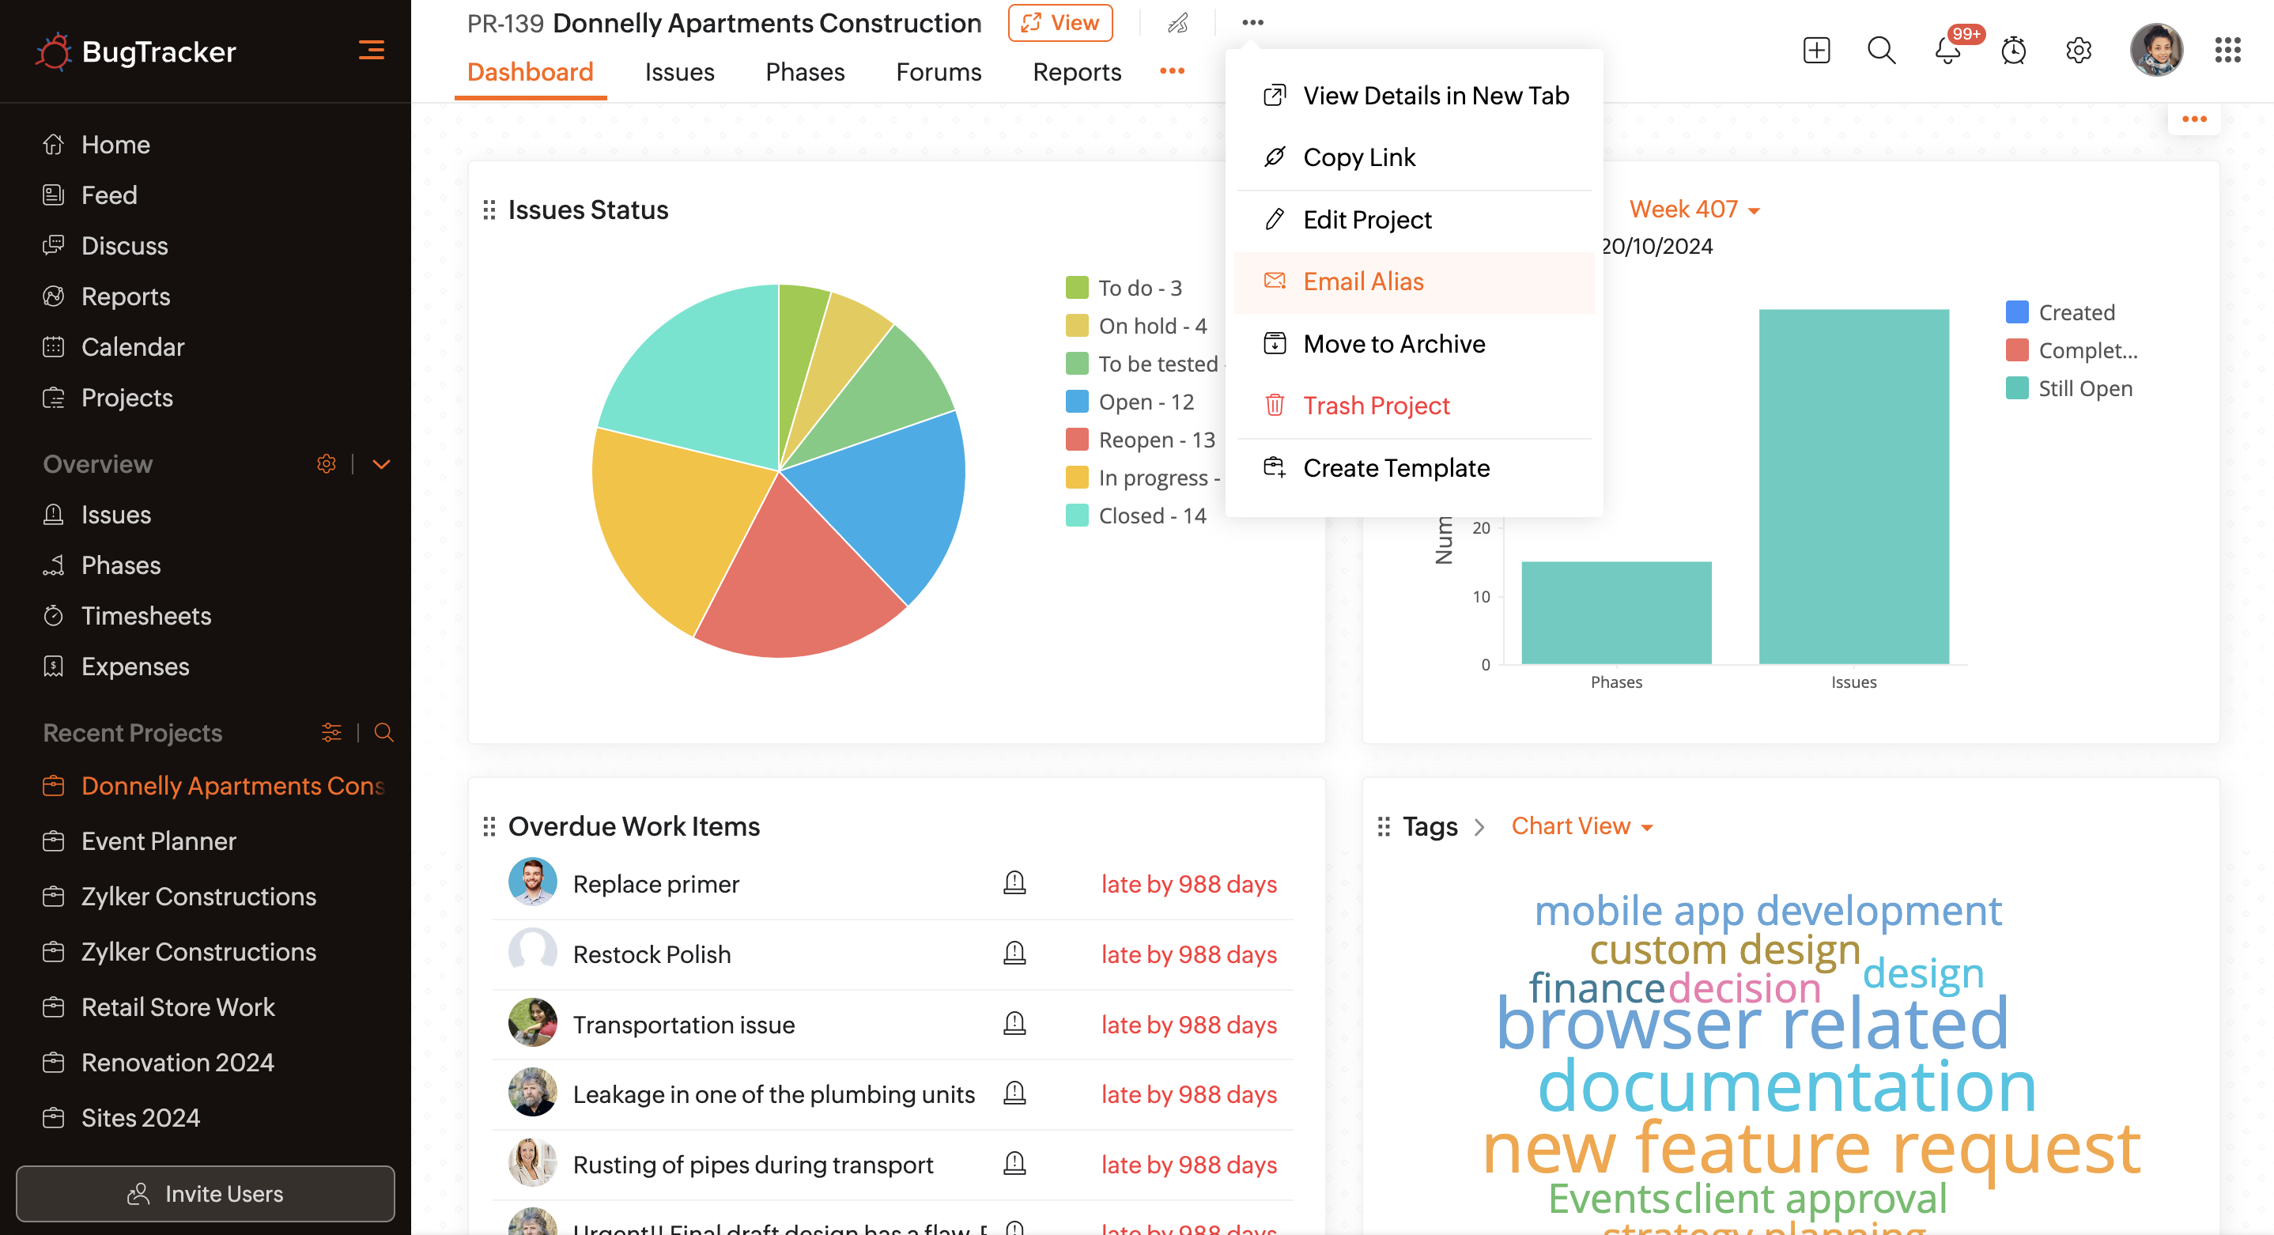
Task: Click the quick add plus icon
Action: point(1816,51)
